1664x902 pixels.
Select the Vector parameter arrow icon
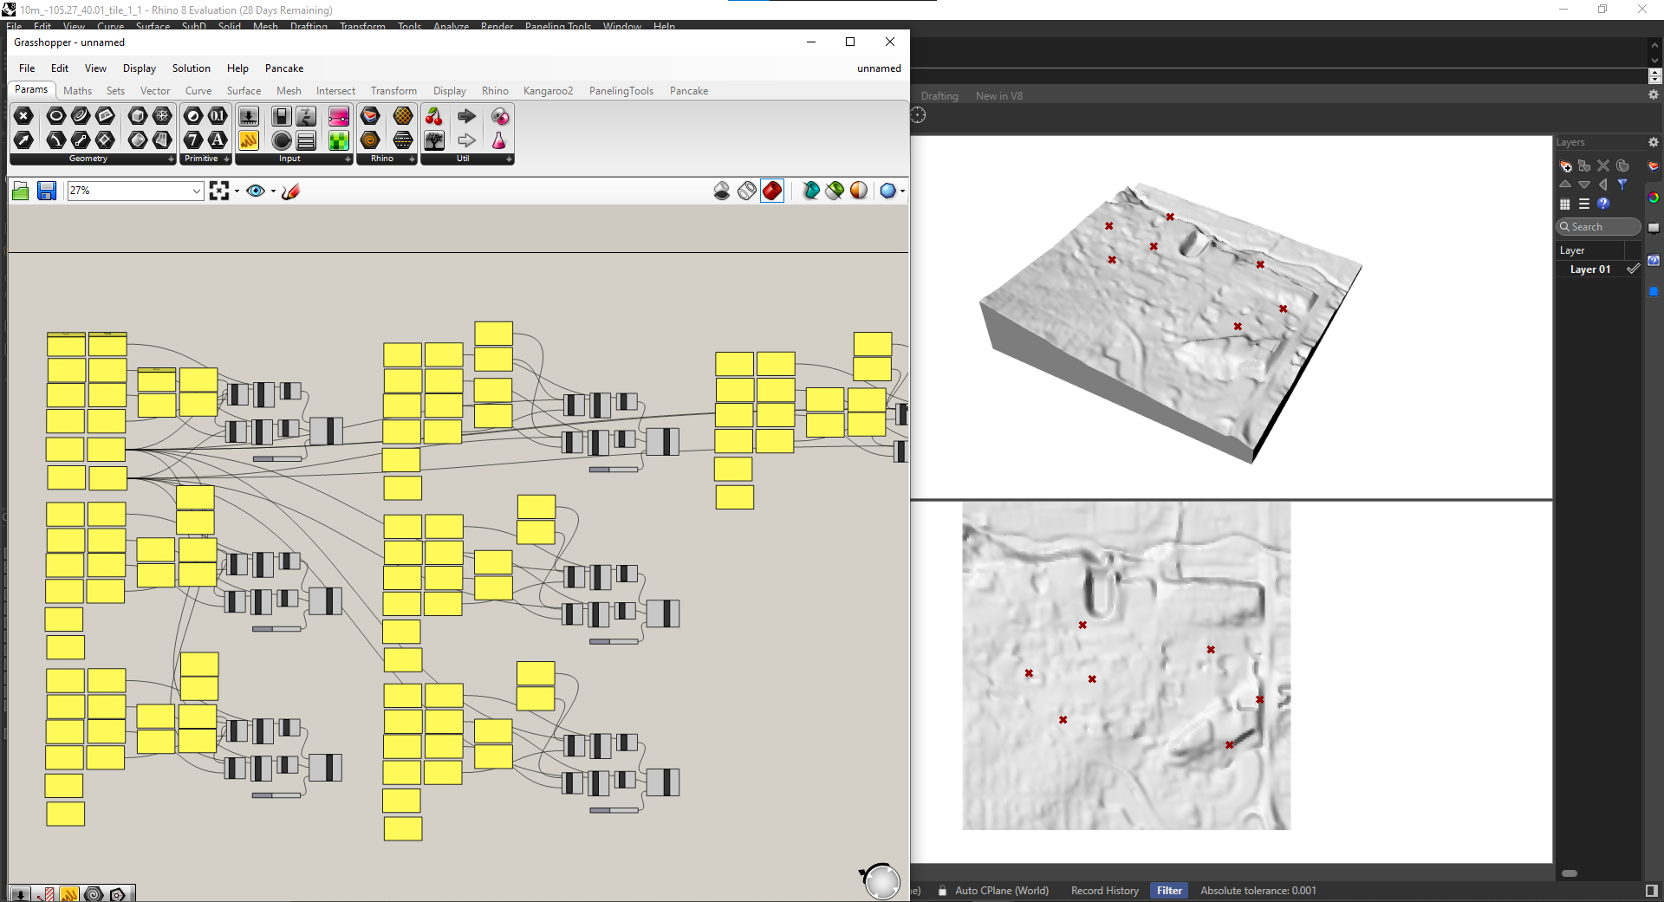click(x=23, y=140)
